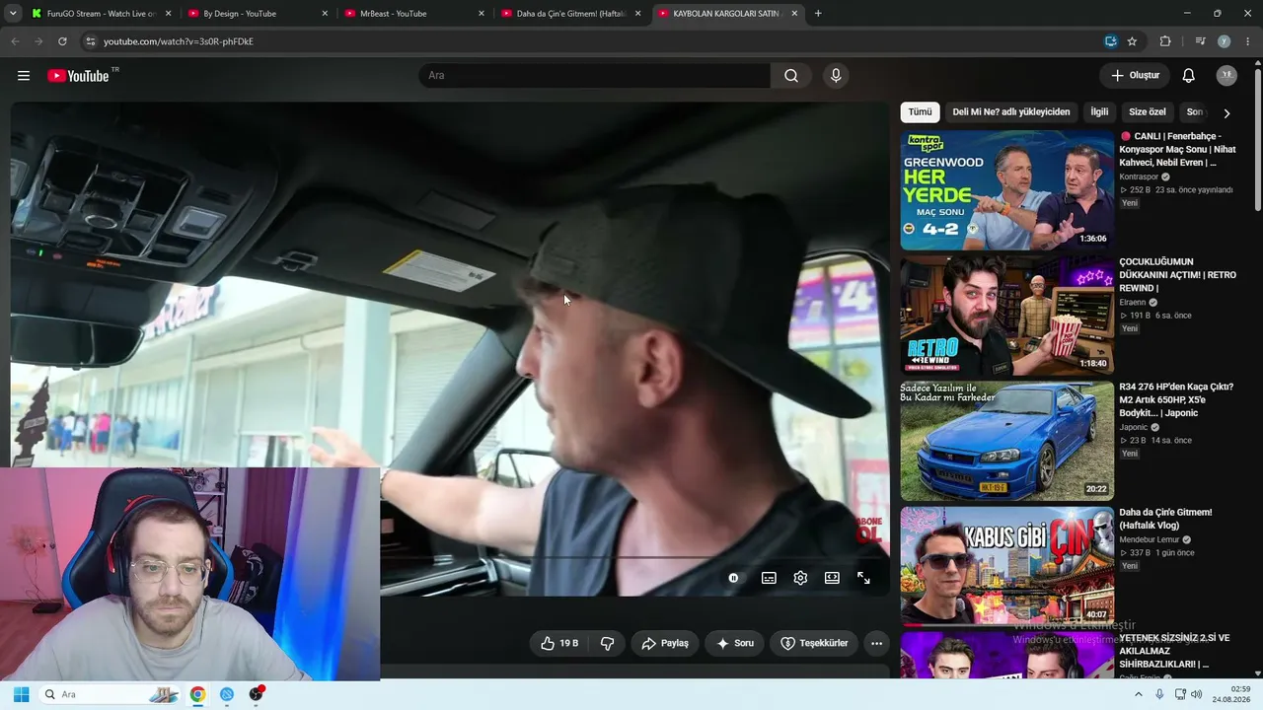
Task: Select the Size özel filter chip
Action: coord(1148,112)
